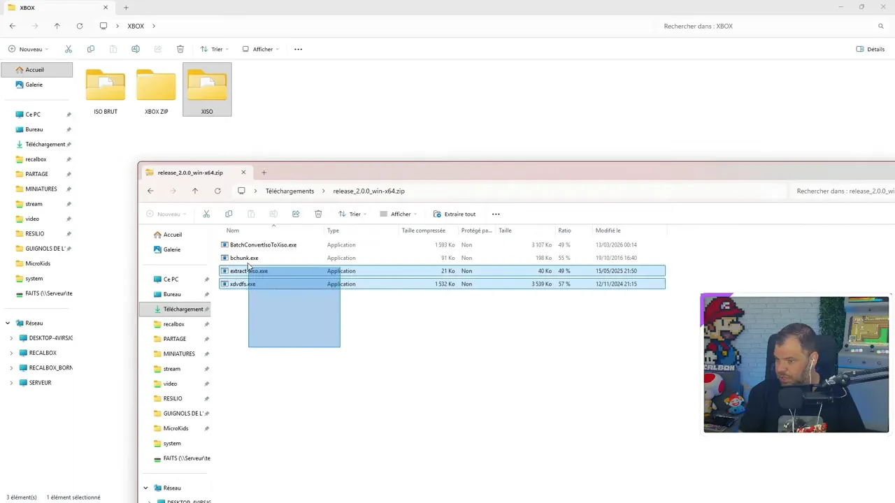Toggle Détails pane button
The image size is (895, 503).
871,49
